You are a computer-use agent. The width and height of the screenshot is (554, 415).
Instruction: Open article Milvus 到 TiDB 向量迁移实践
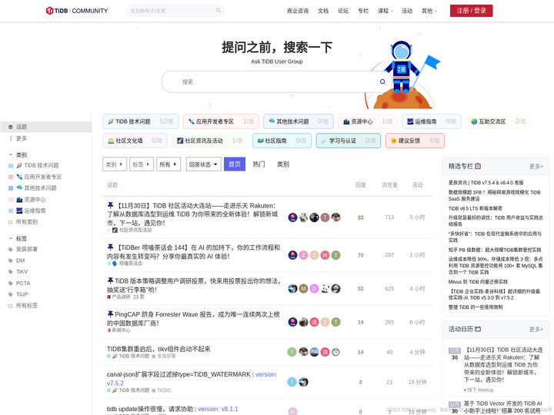478,281
